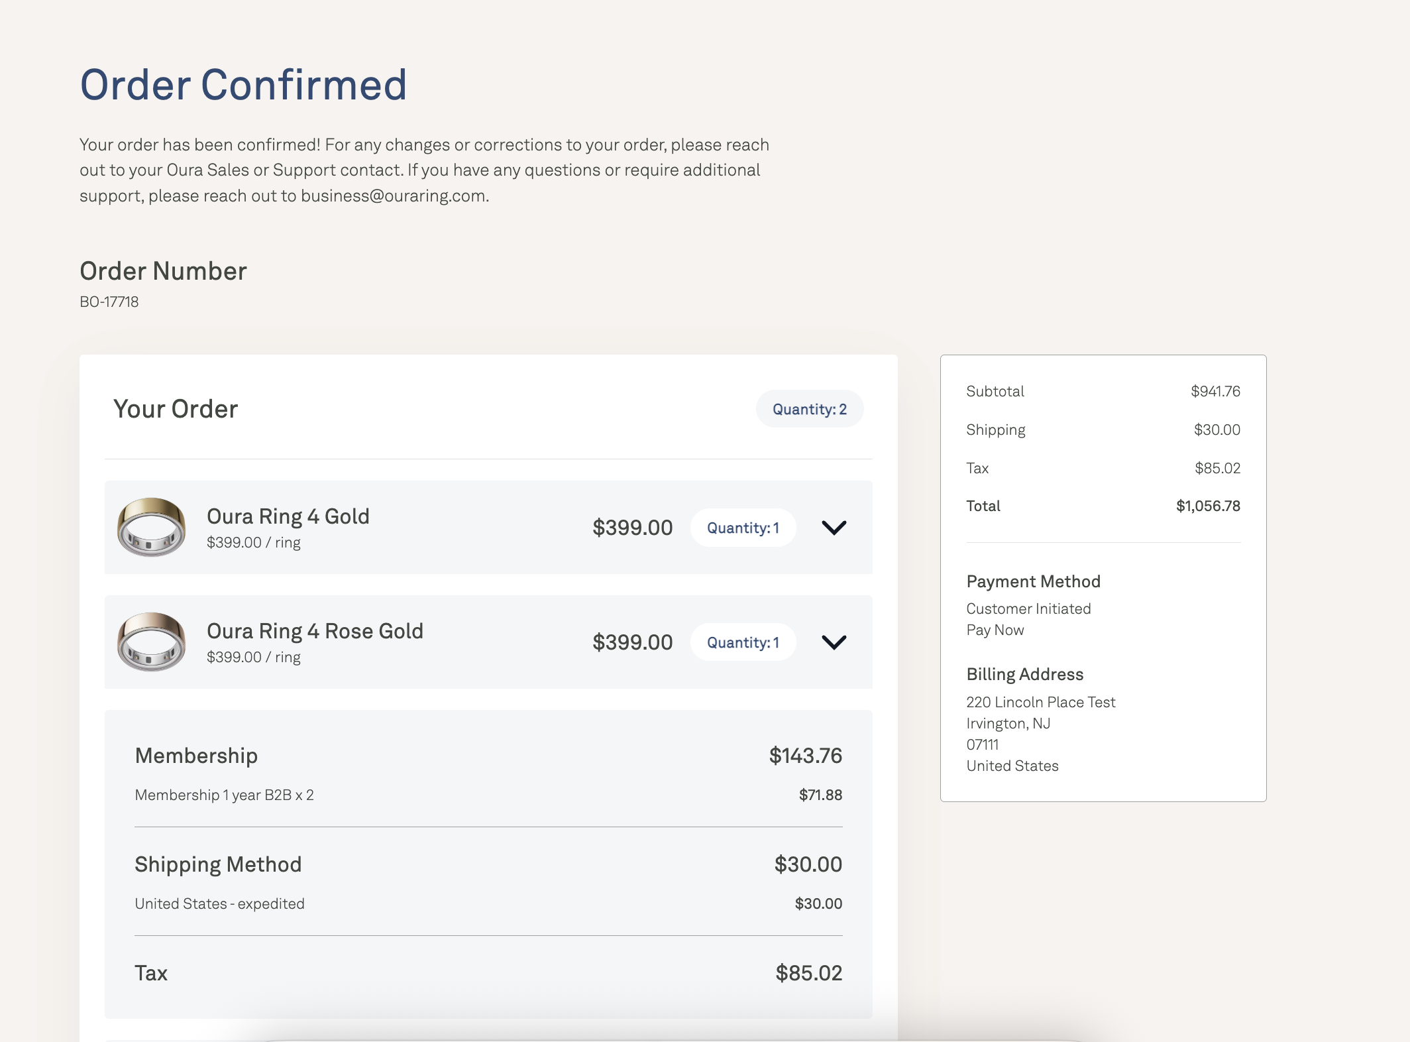Expand the Oura Ring 4 Rose Gold chevron
The width and height of the screenshot is (1410, 1042).
pyautogui.click(x=834, y=642)
